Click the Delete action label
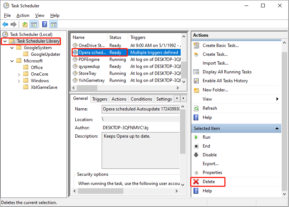289x207 pixels. 209,182
